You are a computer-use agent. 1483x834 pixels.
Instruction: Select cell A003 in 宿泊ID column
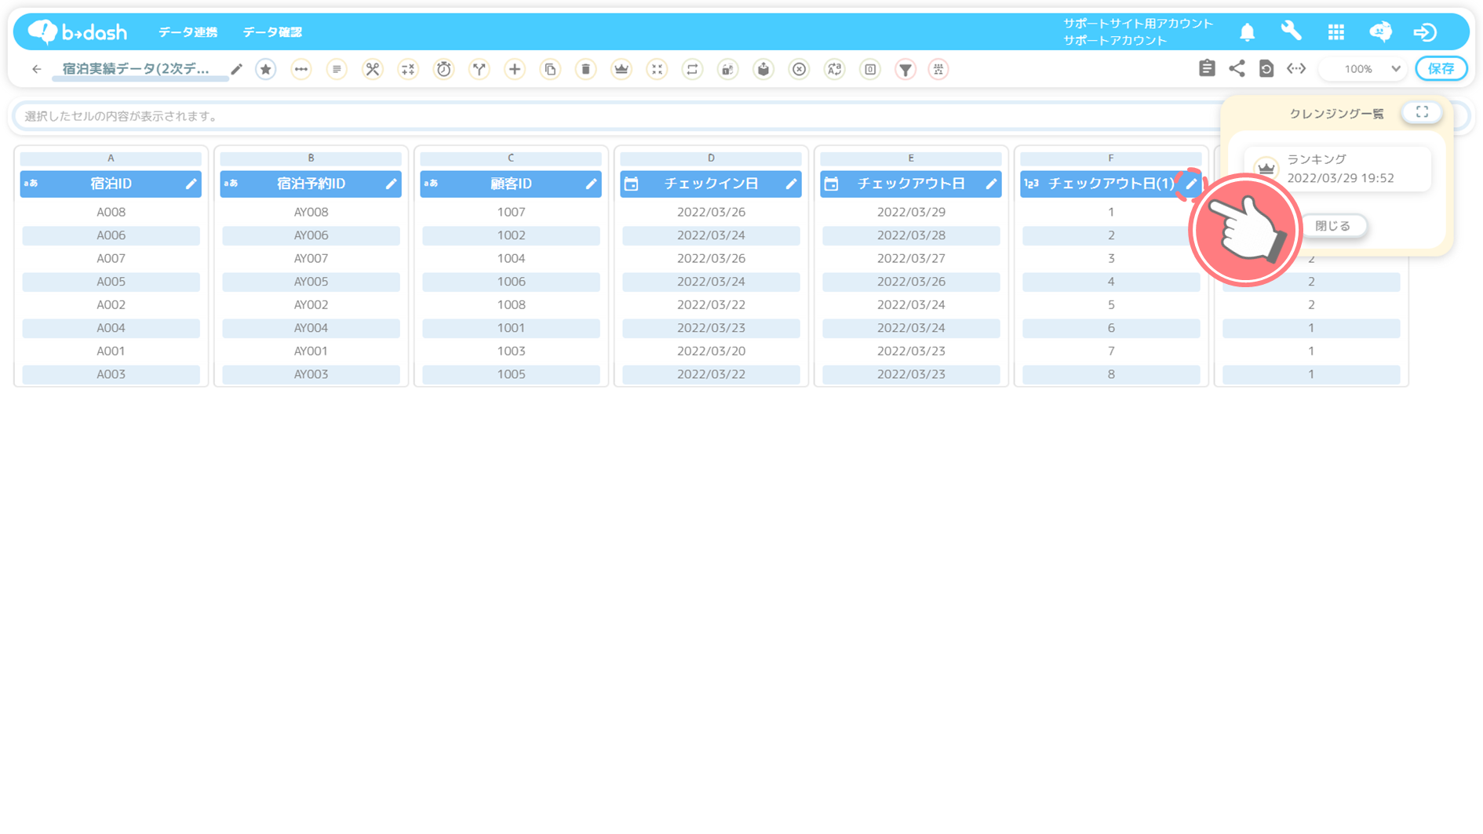111,374
